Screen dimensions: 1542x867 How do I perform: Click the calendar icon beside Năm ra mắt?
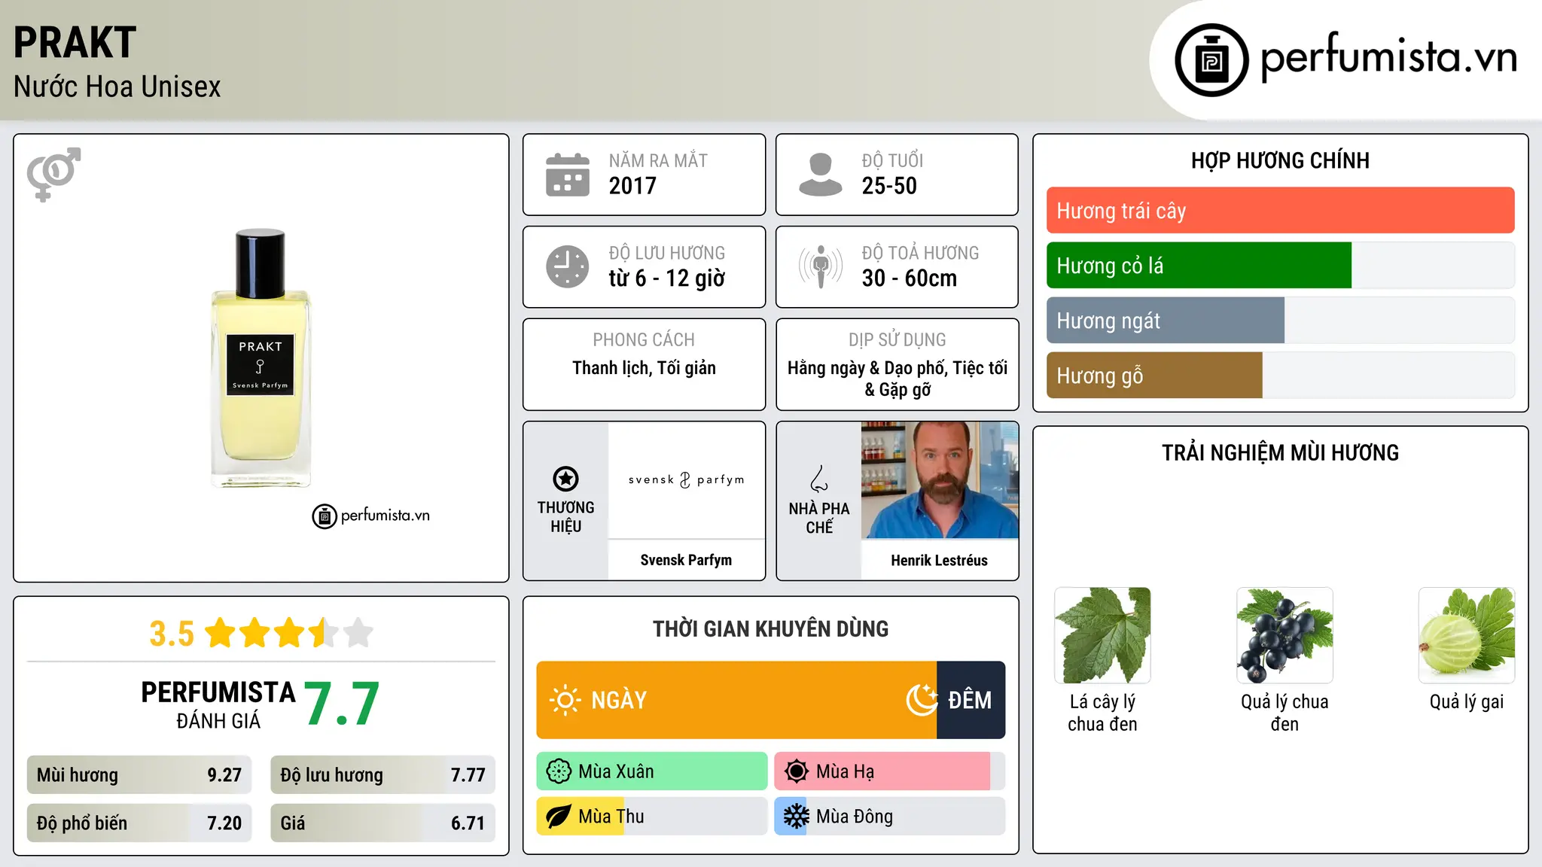tap(568, 175)
